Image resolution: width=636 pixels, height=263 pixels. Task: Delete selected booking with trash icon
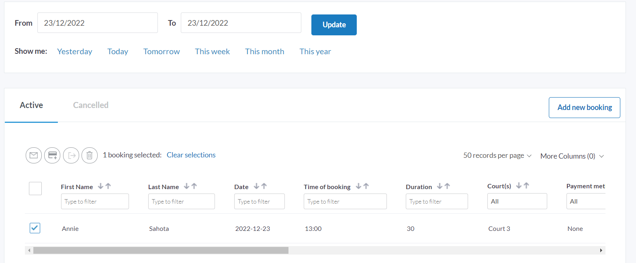click(x=90, y=155)
